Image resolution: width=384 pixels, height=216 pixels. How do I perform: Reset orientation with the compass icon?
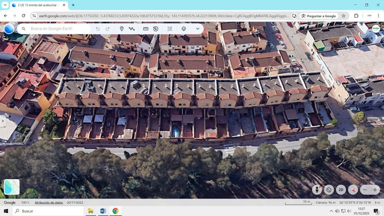352,190
